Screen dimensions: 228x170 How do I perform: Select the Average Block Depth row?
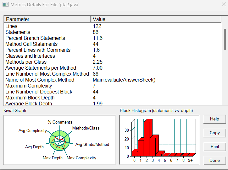coord(113,103)
